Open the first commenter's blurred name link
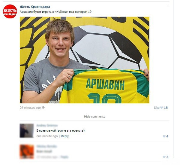 47,125
